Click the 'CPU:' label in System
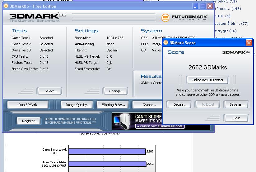Viewport: 256px width, 172px height. (144, 44)
